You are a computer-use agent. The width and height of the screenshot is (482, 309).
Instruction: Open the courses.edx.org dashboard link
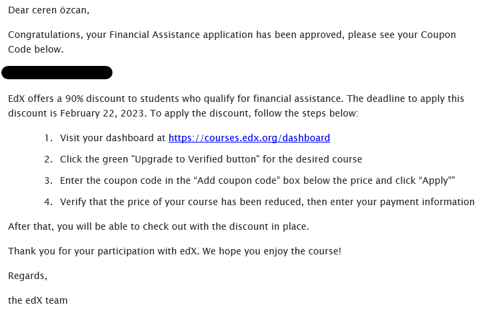coord(249,138)
